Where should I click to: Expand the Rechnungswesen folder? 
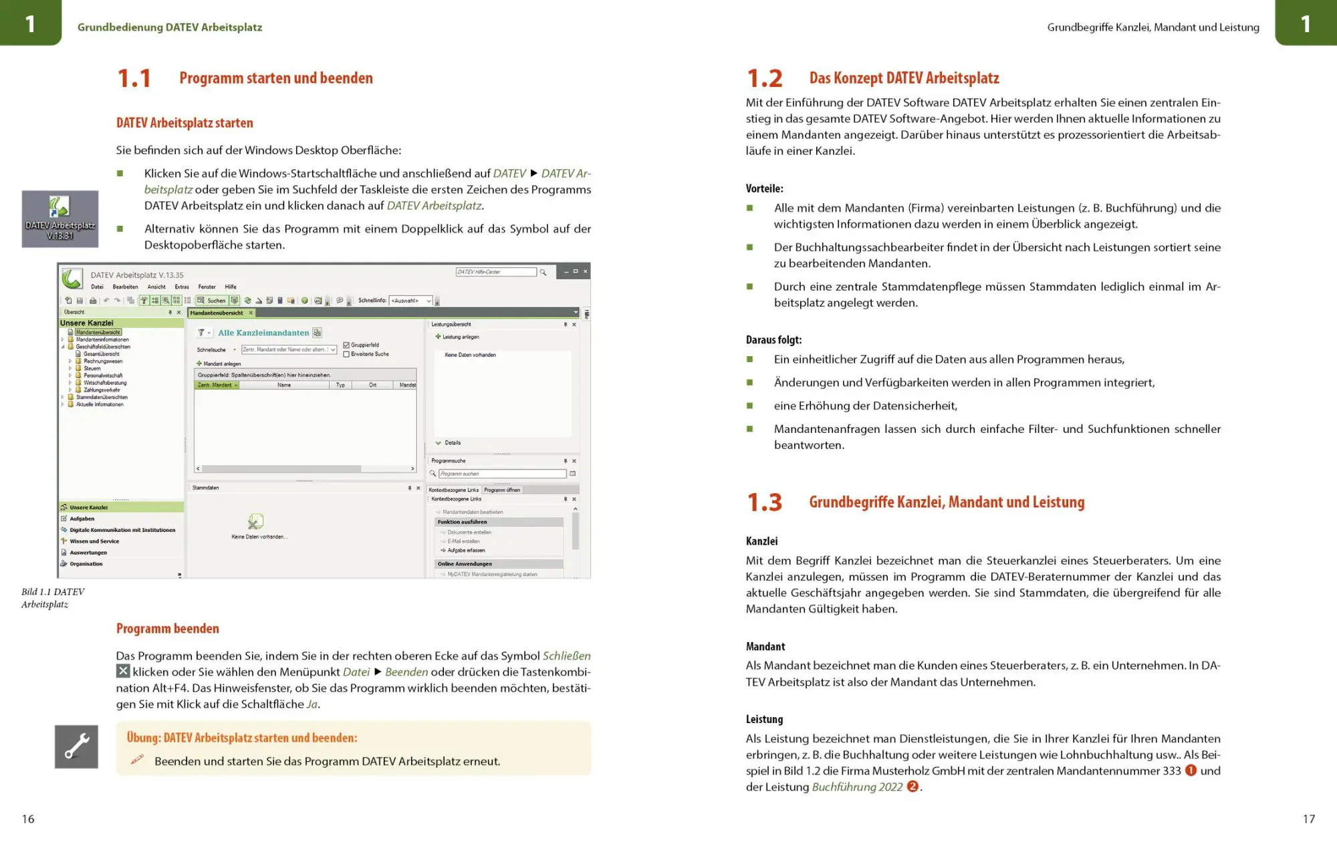click(x=70, y=361)
